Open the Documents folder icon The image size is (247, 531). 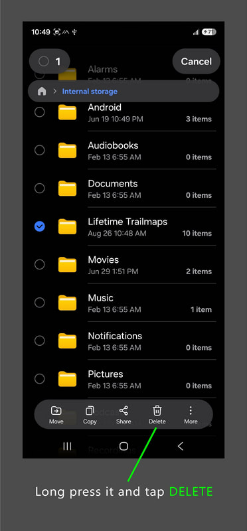pyautogui.click(x=67, y=189)
